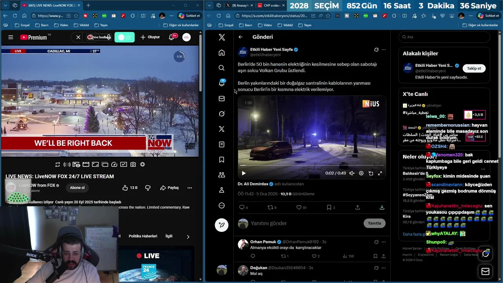This screenshot has width=503, height=283.
Task: Open communities icon in X sidebar
Action: 222,175
